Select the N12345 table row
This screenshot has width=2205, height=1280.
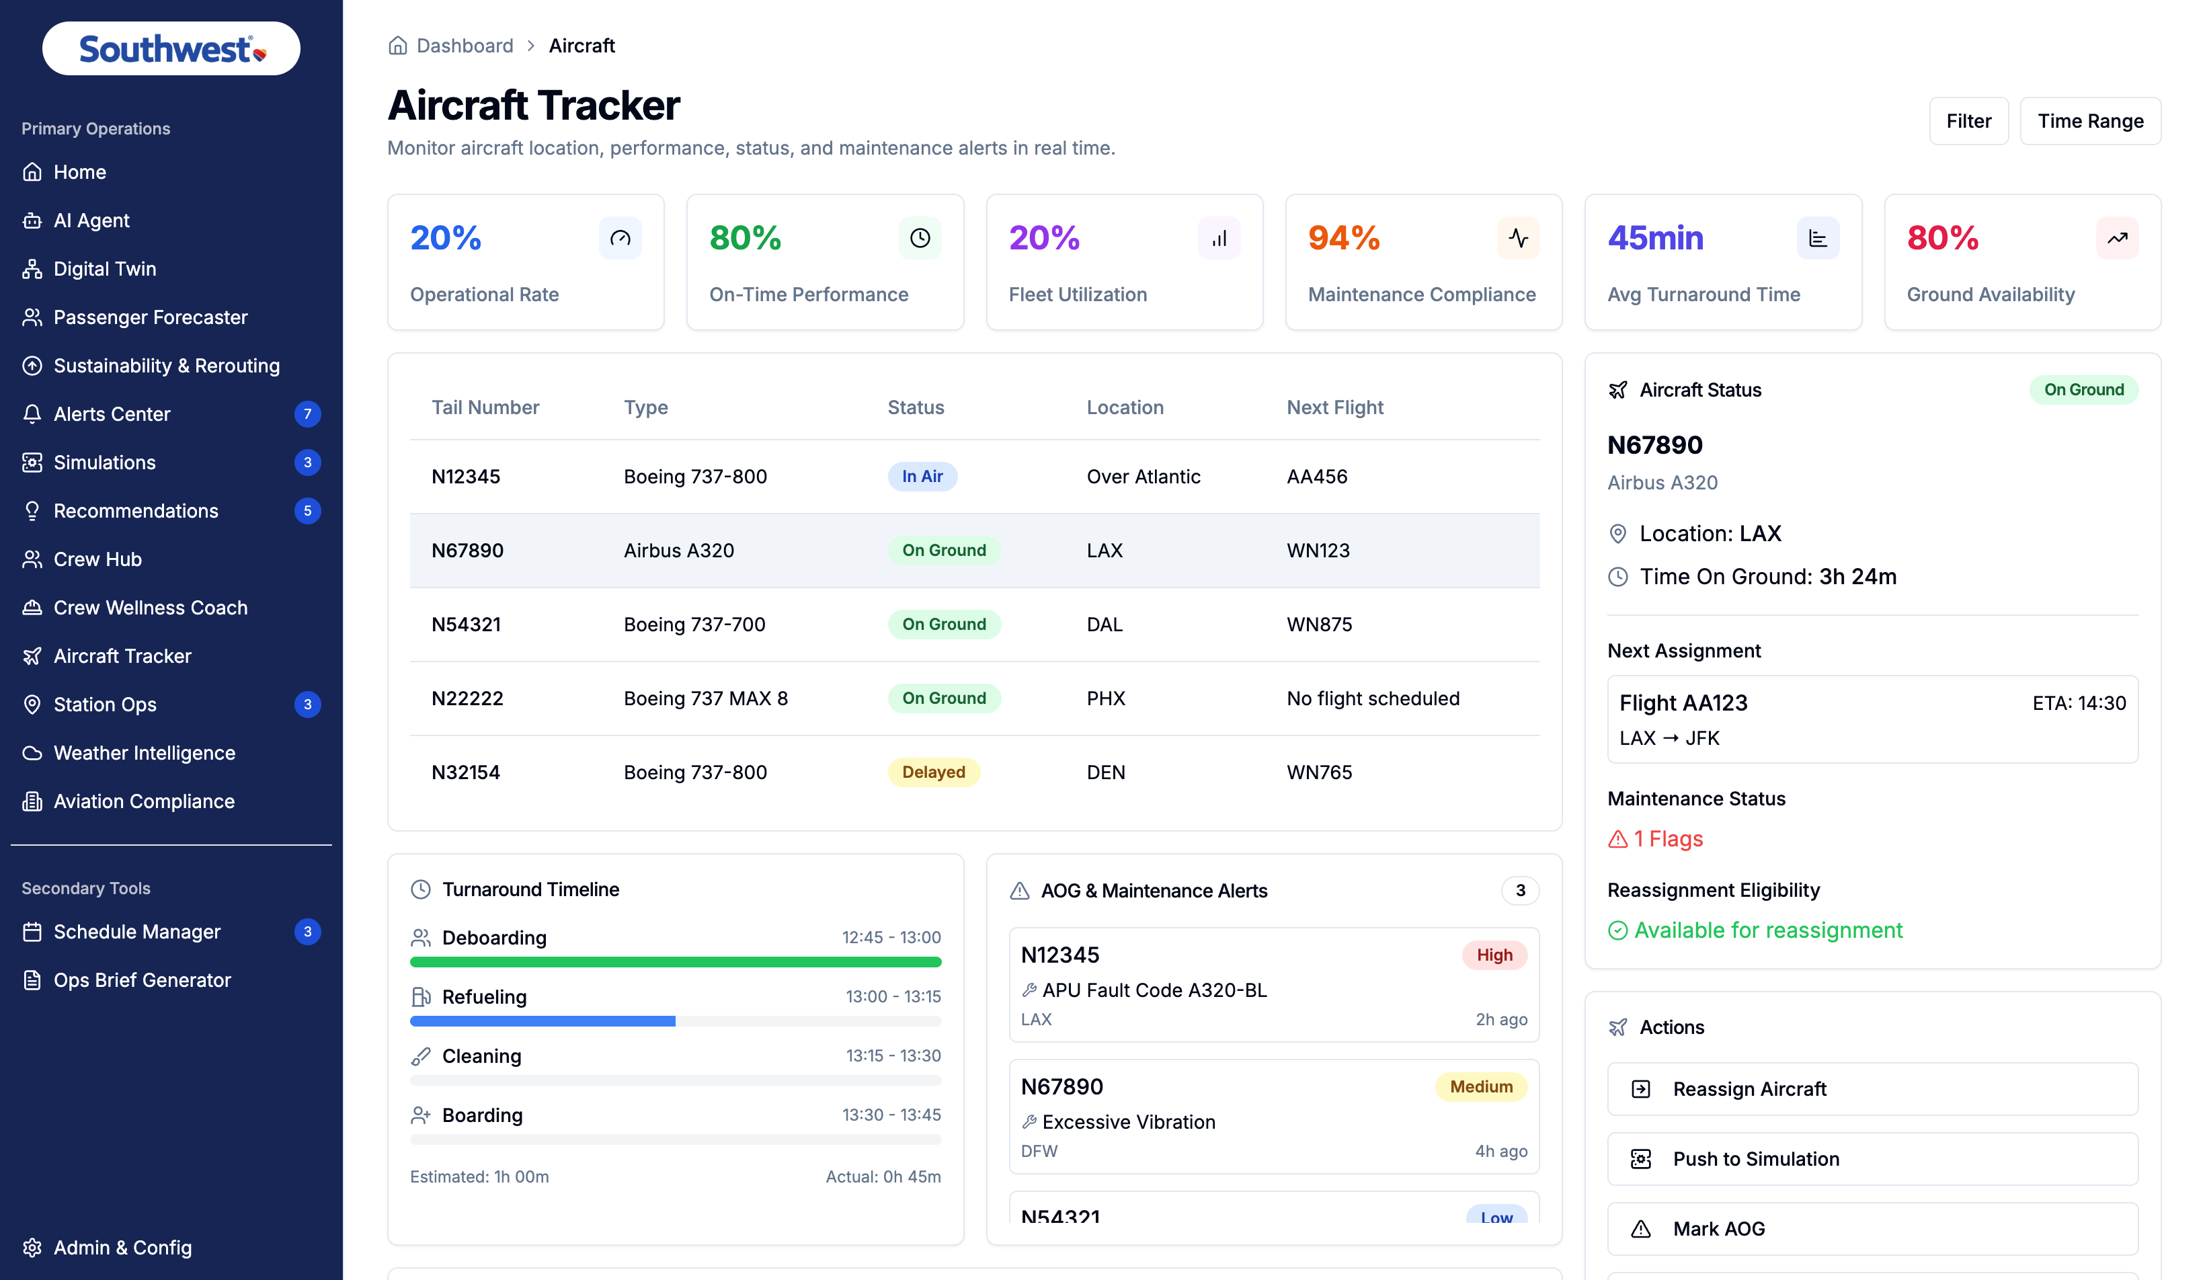click(x=975, y=477)
